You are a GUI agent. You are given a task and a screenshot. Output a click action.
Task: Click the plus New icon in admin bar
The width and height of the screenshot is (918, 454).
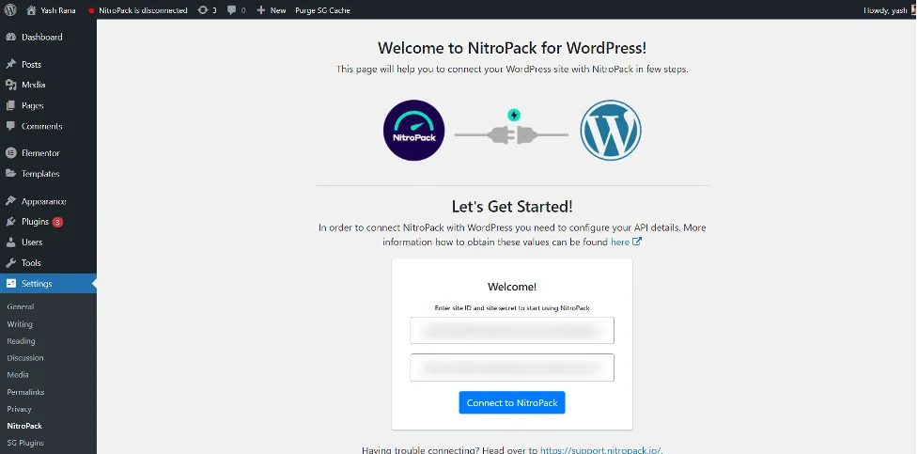click(261, 10)
